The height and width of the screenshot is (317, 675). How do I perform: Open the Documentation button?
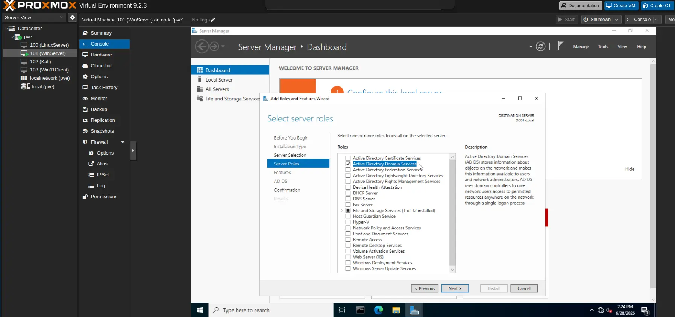(x=580, y=6)
